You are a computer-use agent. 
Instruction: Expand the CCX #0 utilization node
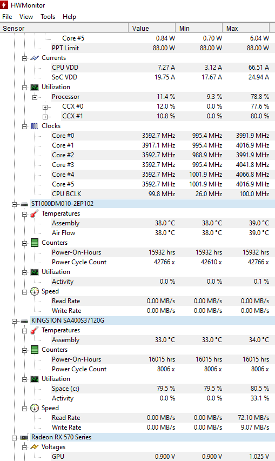[45, 107]
